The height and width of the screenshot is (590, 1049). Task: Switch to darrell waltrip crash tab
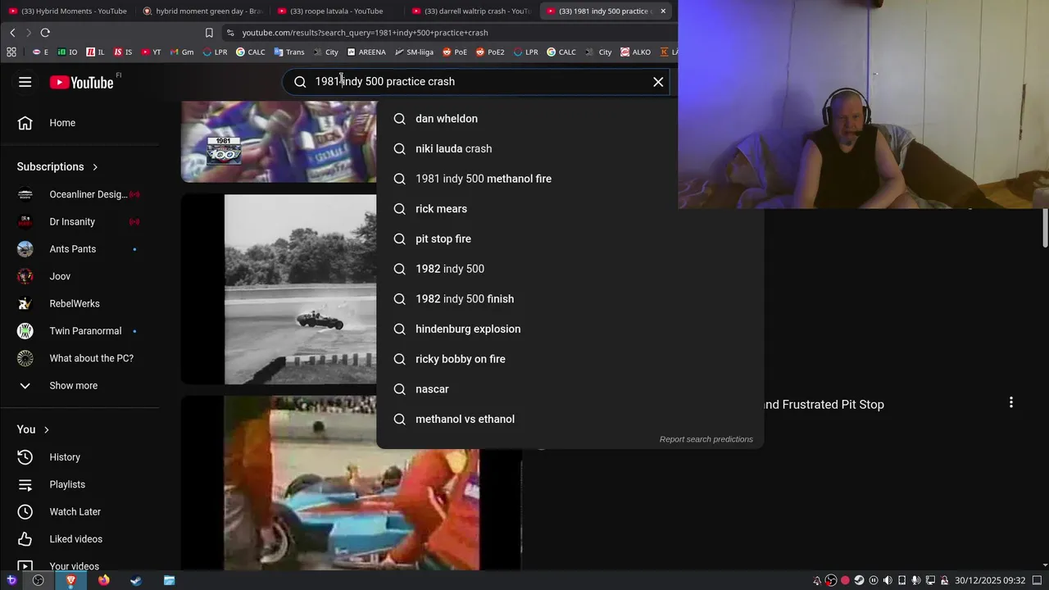(470, 11)
